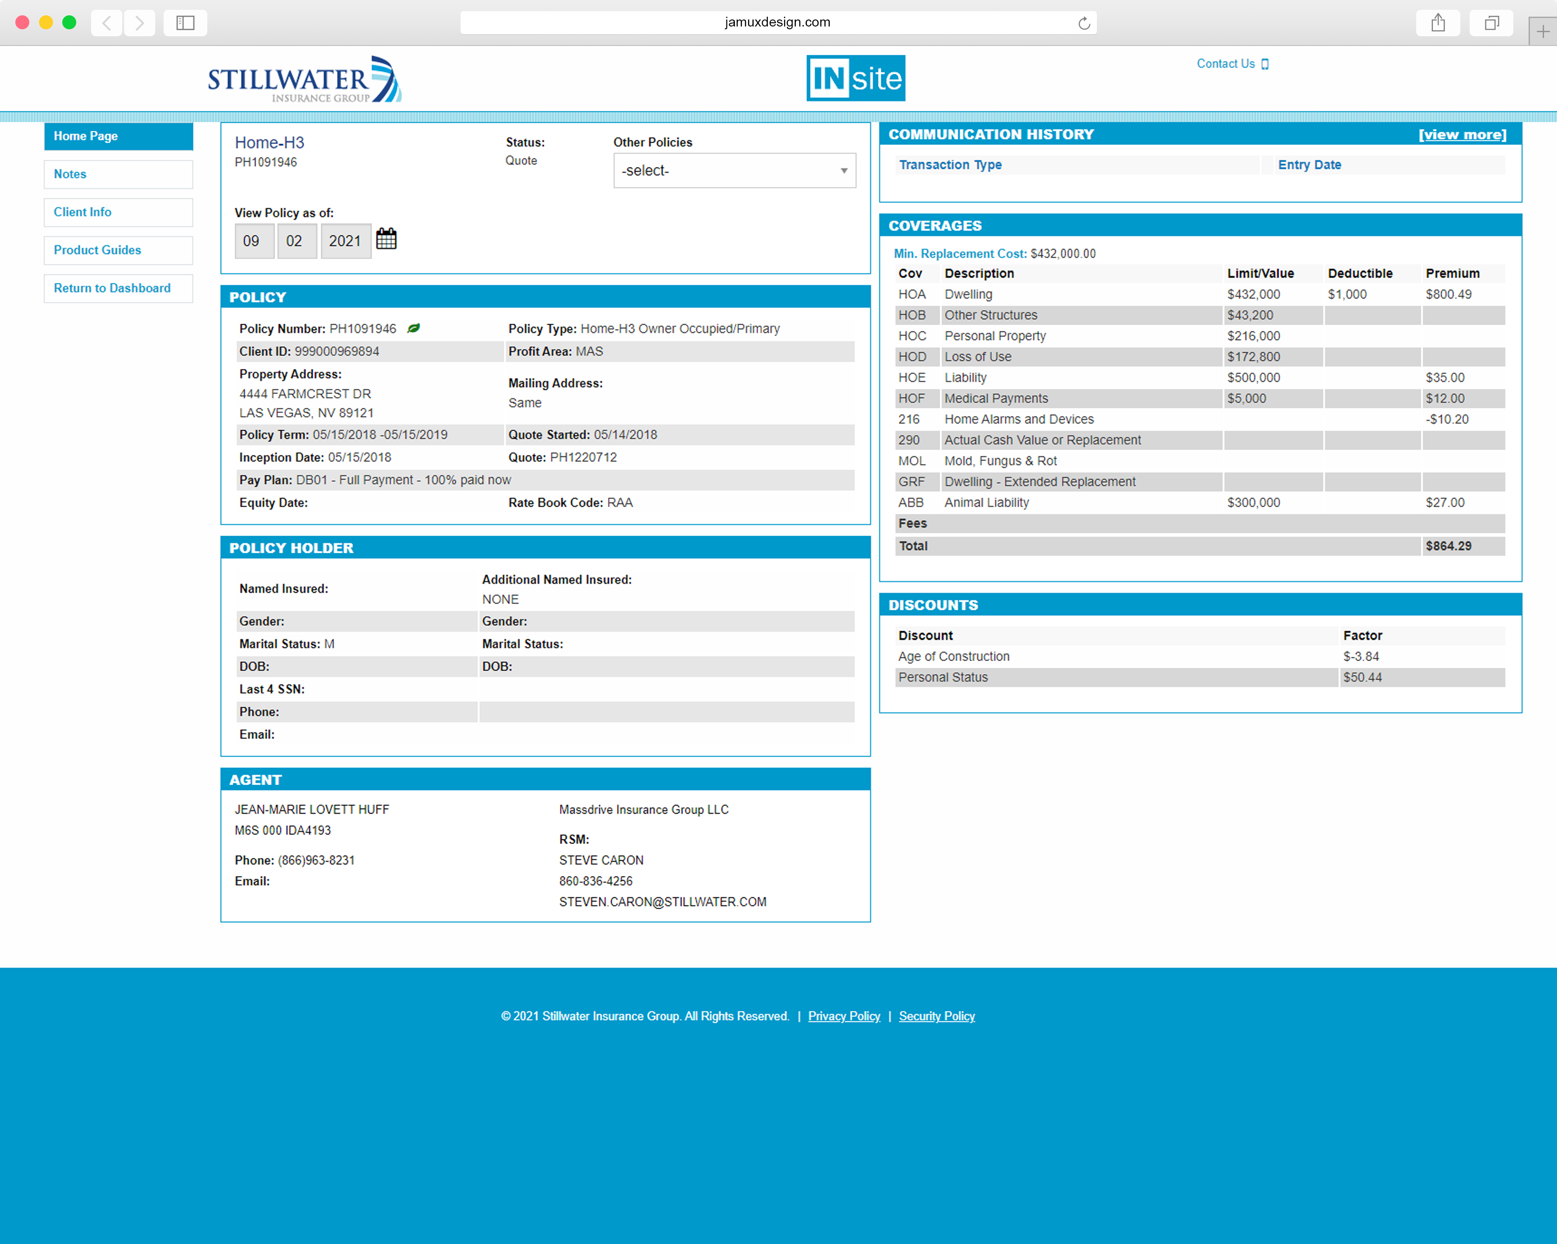Go forward with the browser forward arrow
The image size is (1557, 1244).
pos(139,23)
